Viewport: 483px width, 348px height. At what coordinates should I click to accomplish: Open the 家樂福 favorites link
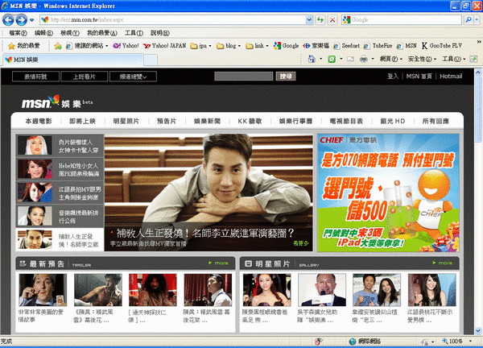click(316, 46)
